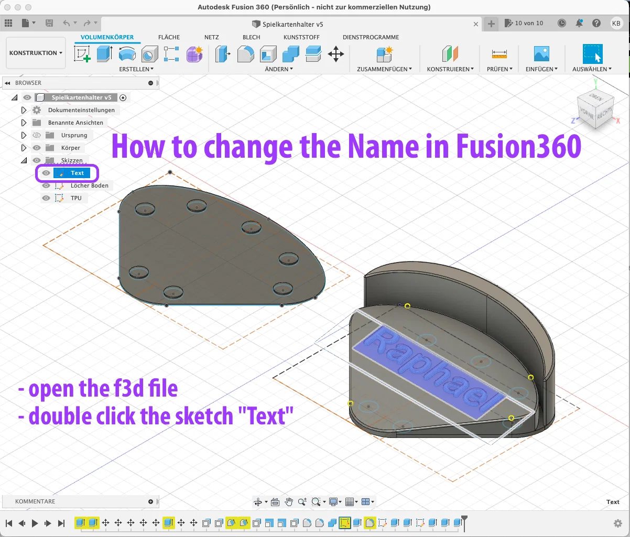Click the Insert image icon
This screenshot has width=630, height=537.
coord(541,54)
